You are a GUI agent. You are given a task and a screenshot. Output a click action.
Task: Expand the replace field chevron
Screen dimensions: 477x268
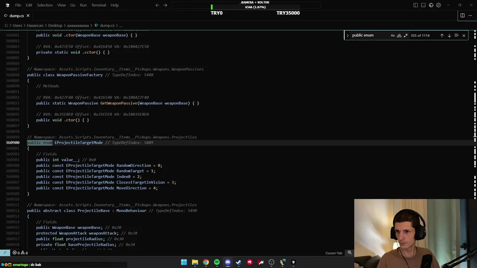pos(348,35)
